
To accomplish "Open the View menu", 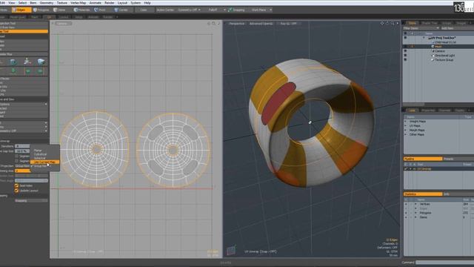I will (x=12, y=3).
